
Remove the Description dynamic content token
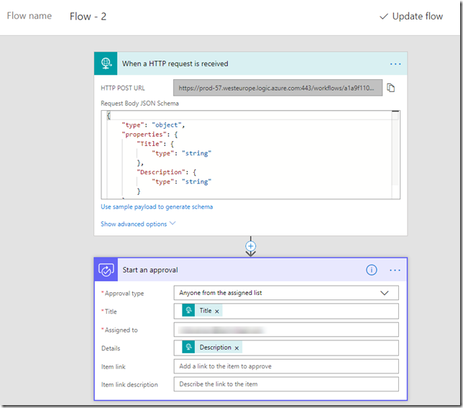(237, 348)
